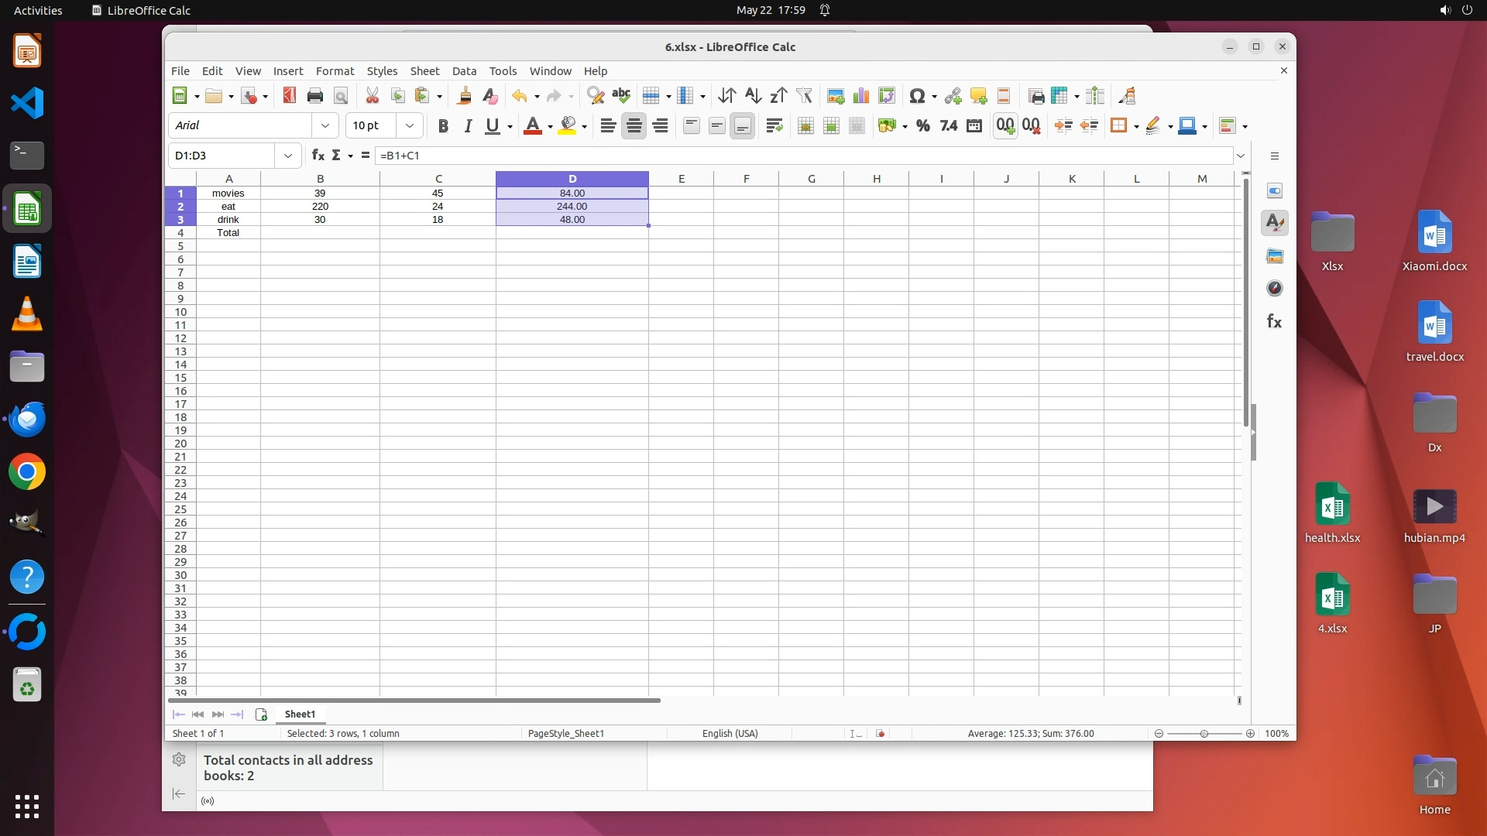The width and height of the screenshot is (1487, 836).
Task: Select the Sheet1 tab
Action: pos(300,714)
